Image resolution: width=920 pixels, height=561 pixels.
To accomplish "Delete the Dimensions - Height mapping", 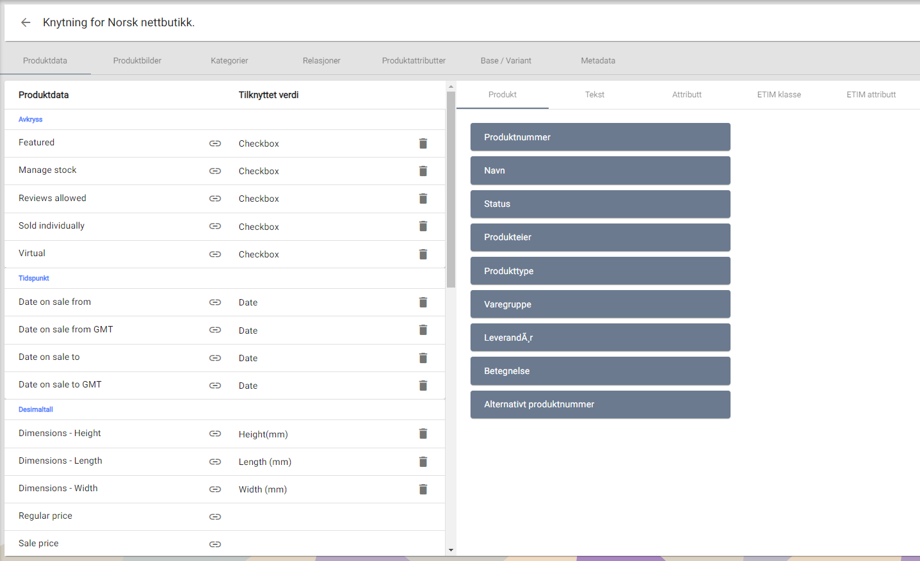I will click(423, 434).
